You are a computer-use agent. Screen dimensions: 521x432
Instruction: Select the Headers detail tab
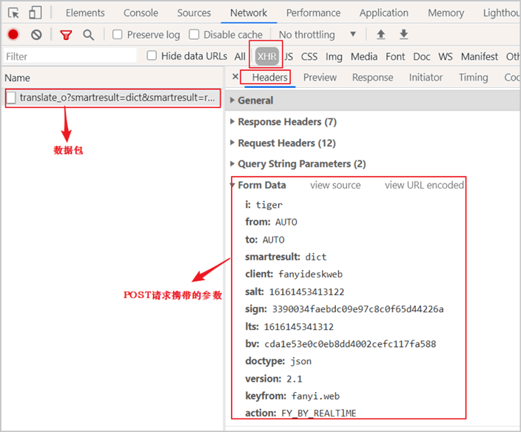tap(269, 77)
